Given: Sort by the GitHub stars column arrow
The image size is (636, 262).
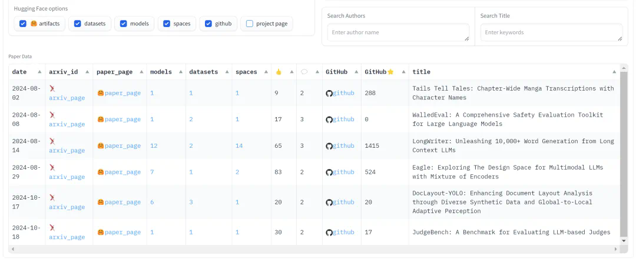Looking at the screenshot, I should click(403, 72).
